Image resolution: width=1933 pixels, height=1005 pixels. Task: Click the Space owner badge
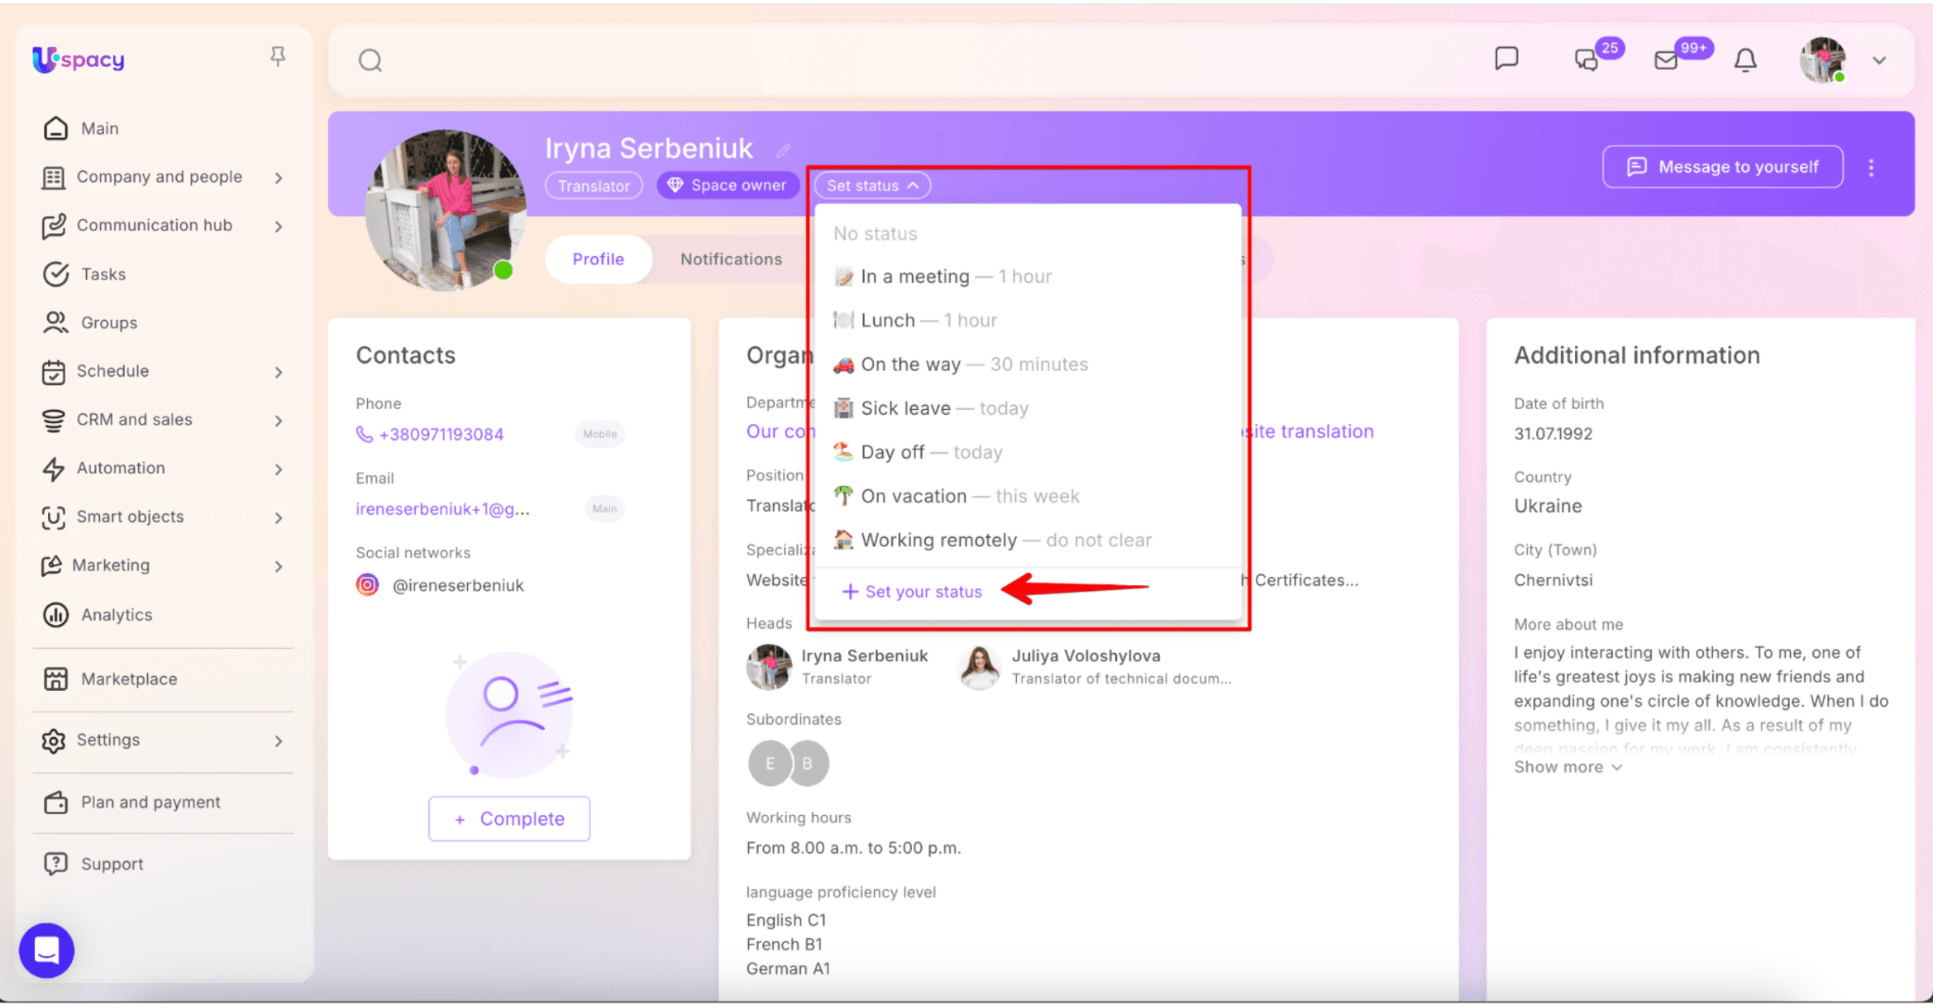click(x=728, y=185)
